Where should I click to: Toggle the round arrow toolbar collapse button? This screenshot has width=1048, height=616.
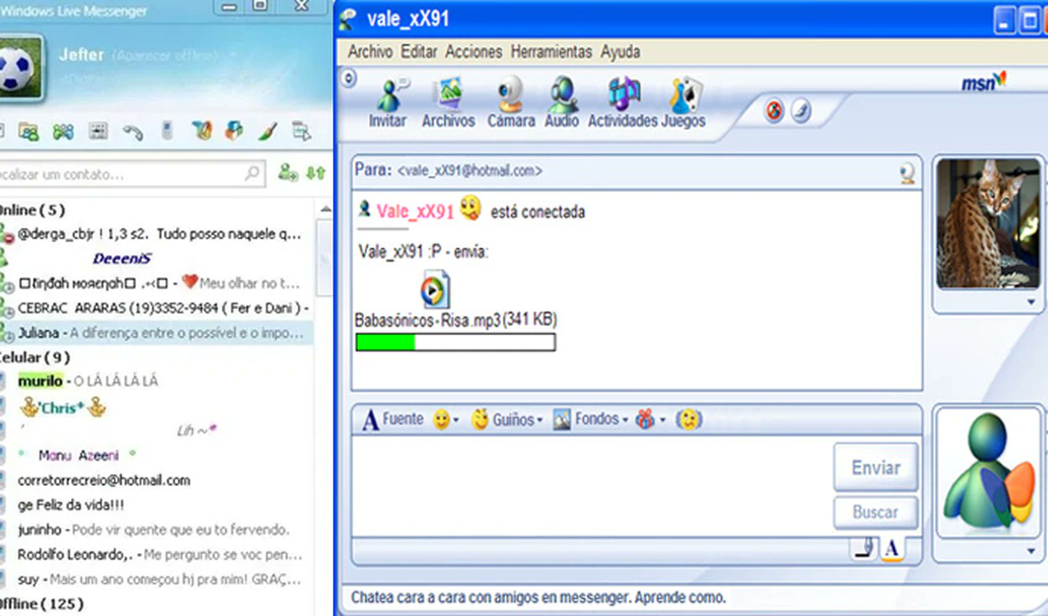[x=350, y=79]
